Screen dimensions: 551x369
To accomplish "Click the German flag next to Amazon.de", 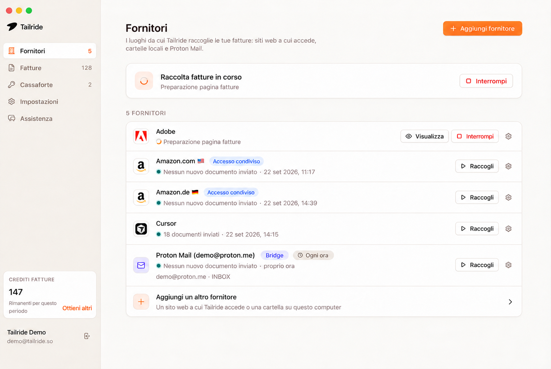I will pyautogui.click(x=195, y=192).
